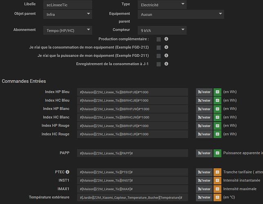
Task: Click Index HC Rouge BBRHCJR input
Action: point(132,134)
